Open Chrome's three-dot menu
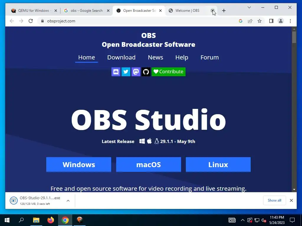 pos(290,21)
